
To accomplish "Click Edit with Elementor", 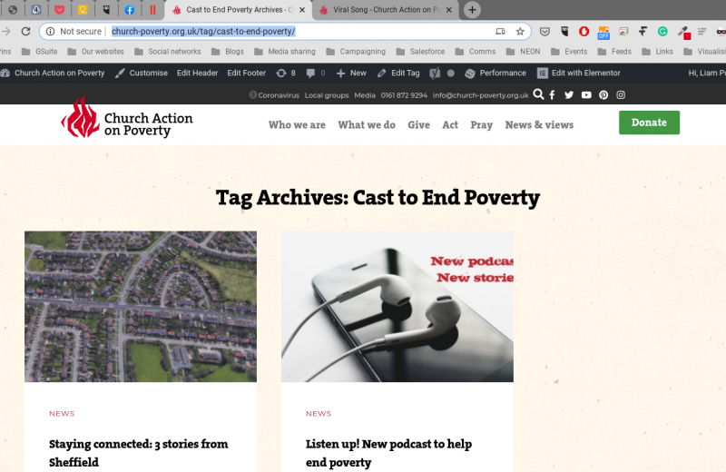I will 579,73.
